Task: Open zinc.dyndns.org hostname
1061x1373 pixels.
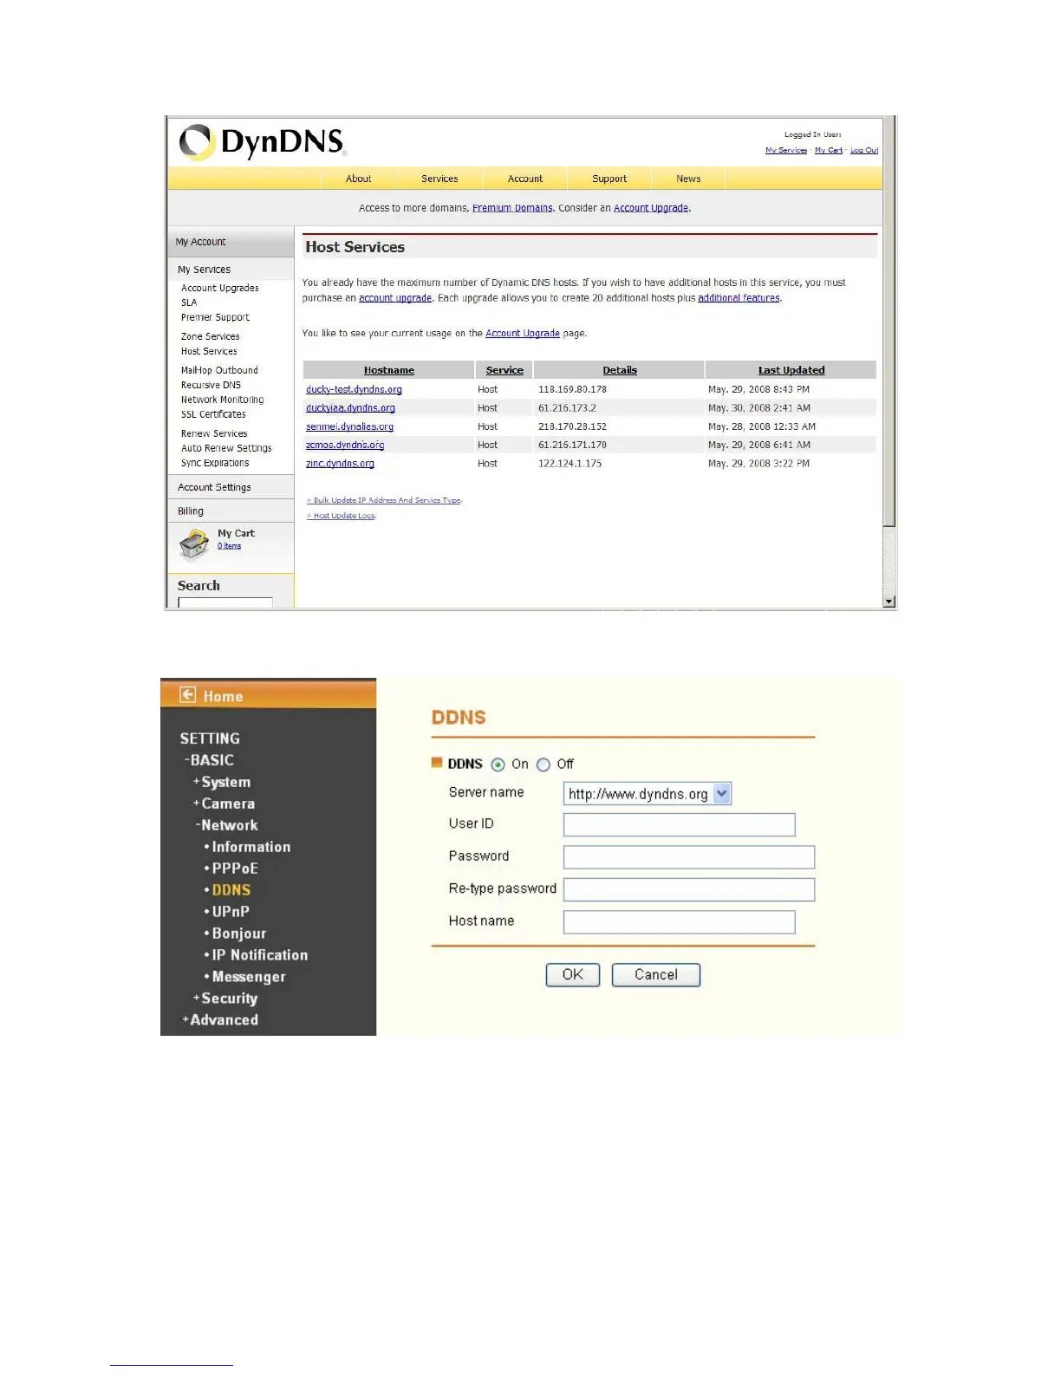Action: (x=340, y=464)
